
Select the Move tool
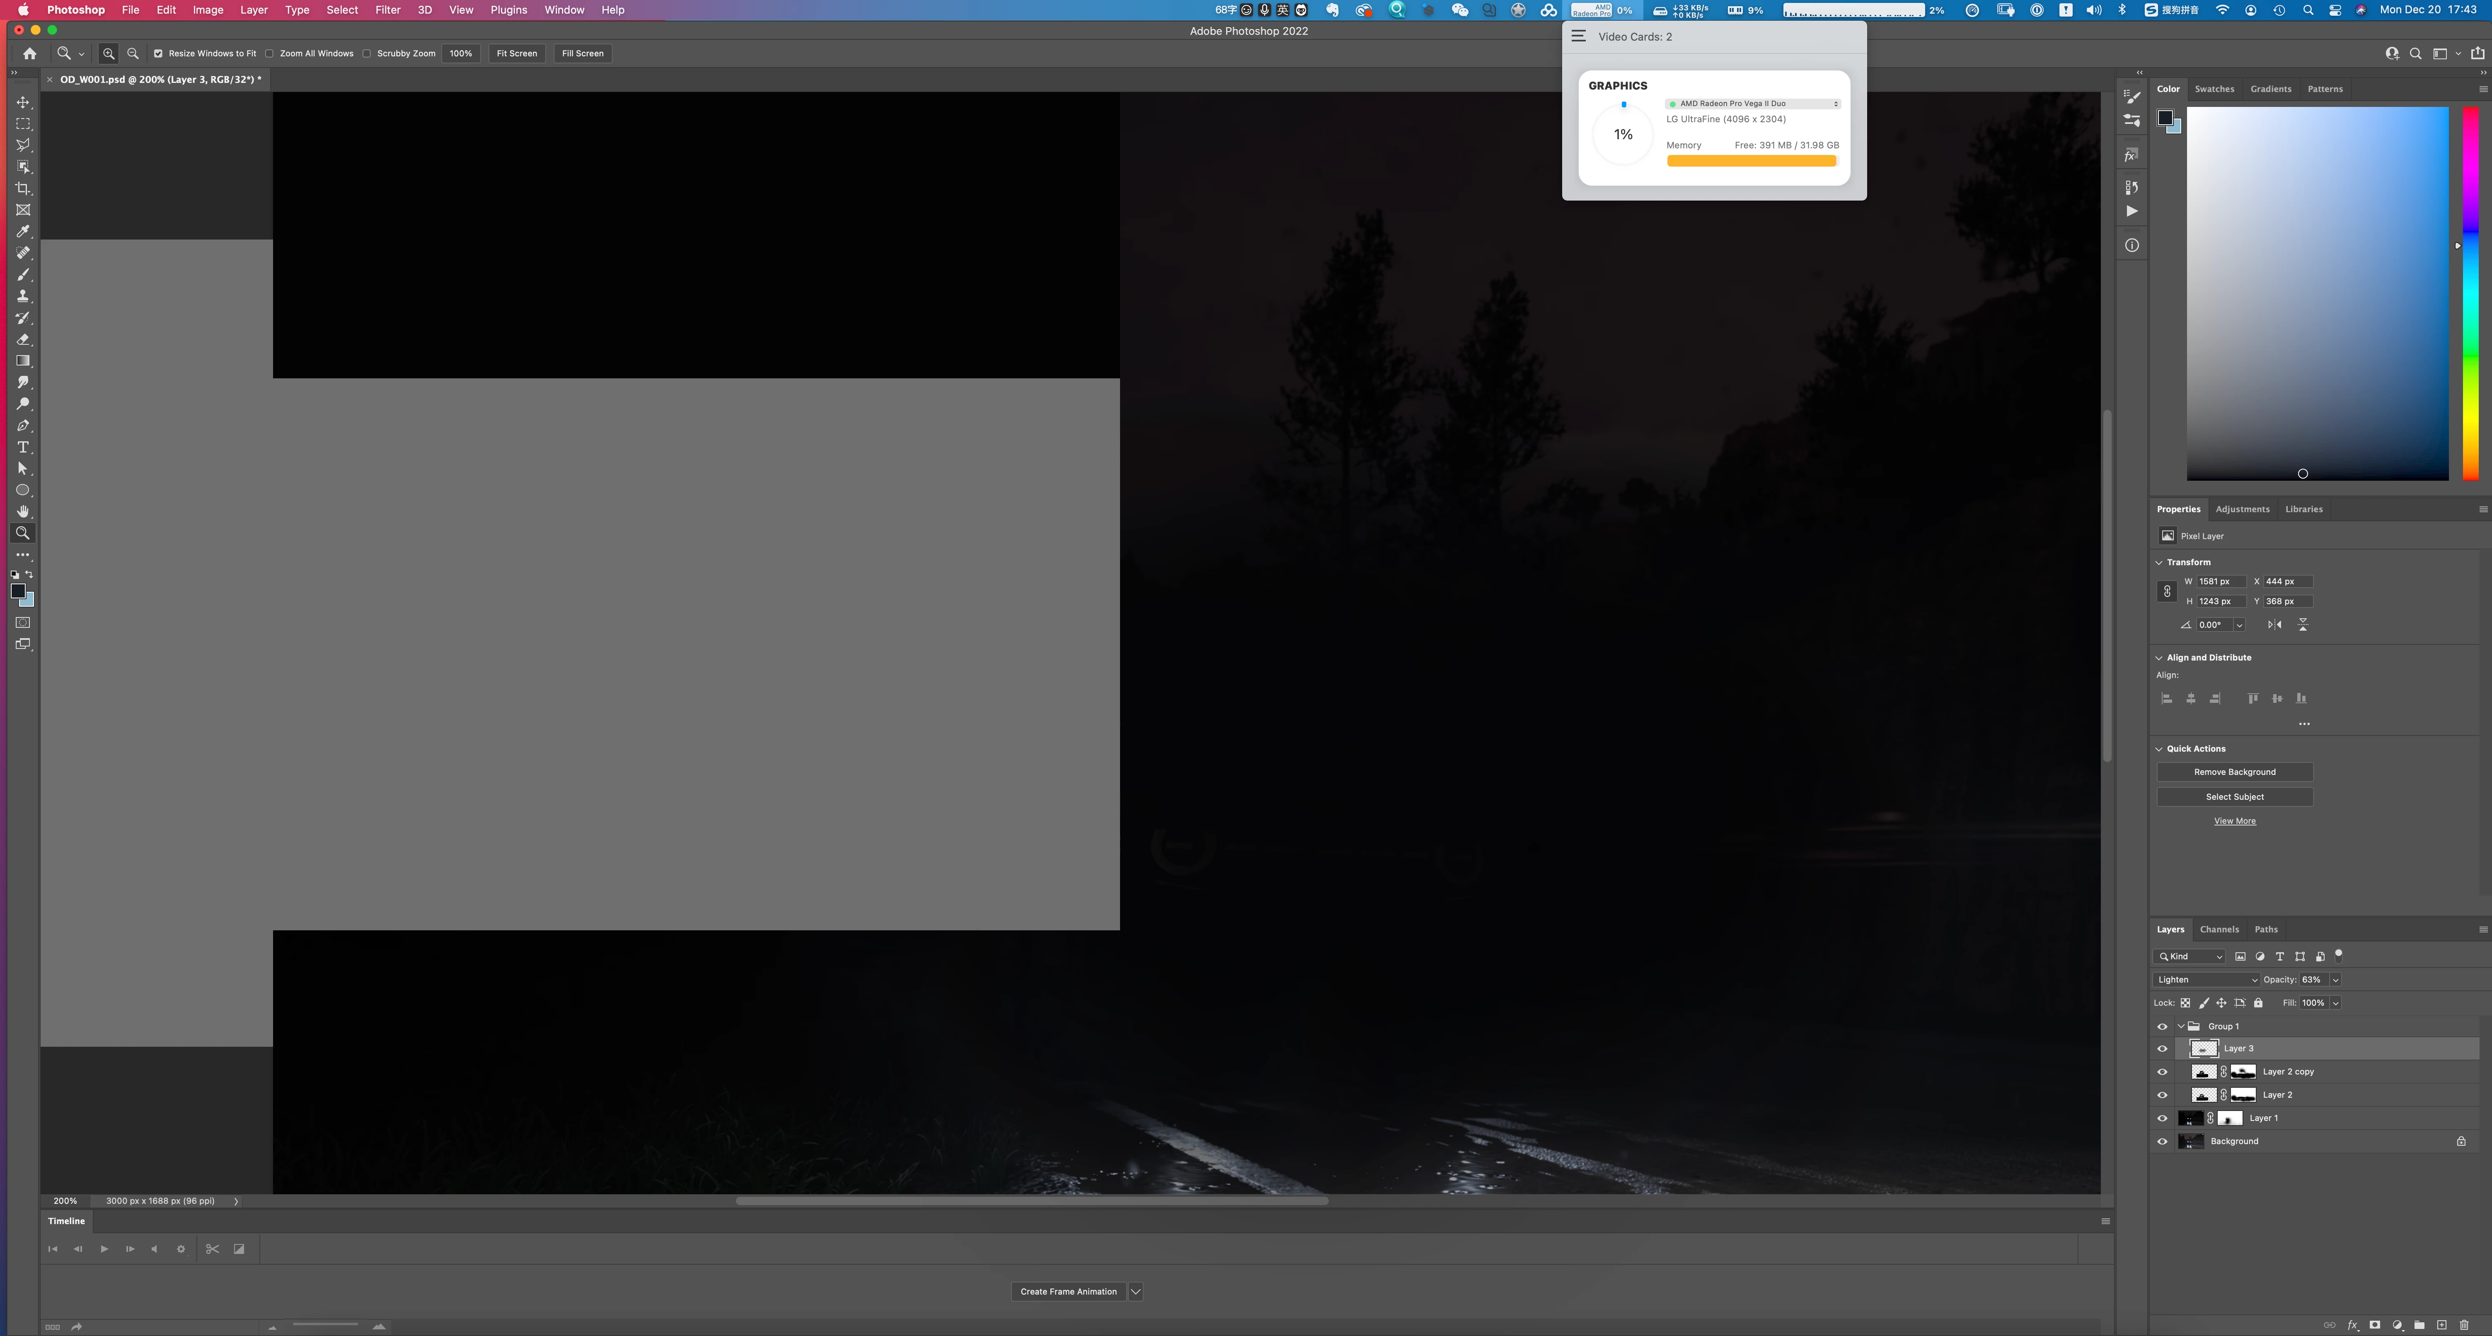coord(23,102)
